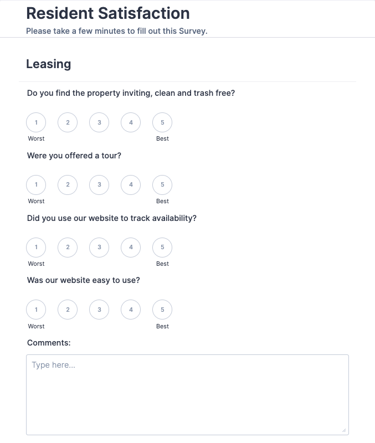This screenshot has width=375, height=443.
Task: Select 4 for track availability question
Action: pos(131,248)
